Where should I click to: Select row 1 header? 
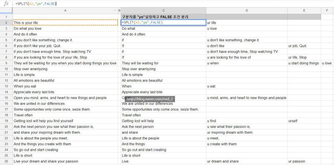point(6,17)
